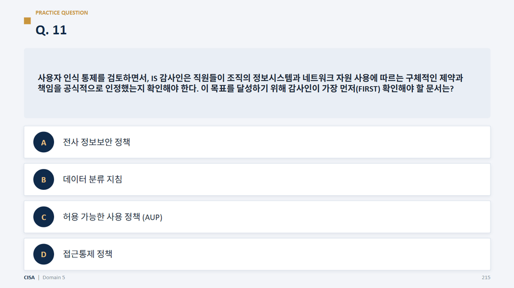Click the question text box
Viewport: 514px width, 288px height.
[257, 83]
